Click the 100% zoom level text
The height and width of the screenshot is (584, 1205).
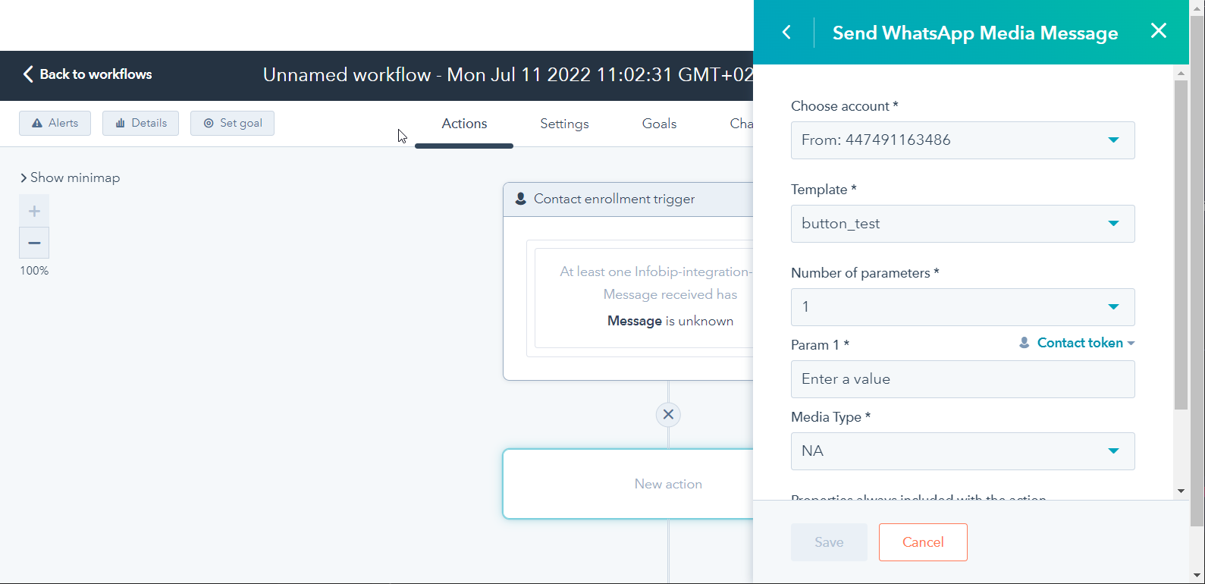click(x=34, y=271)
